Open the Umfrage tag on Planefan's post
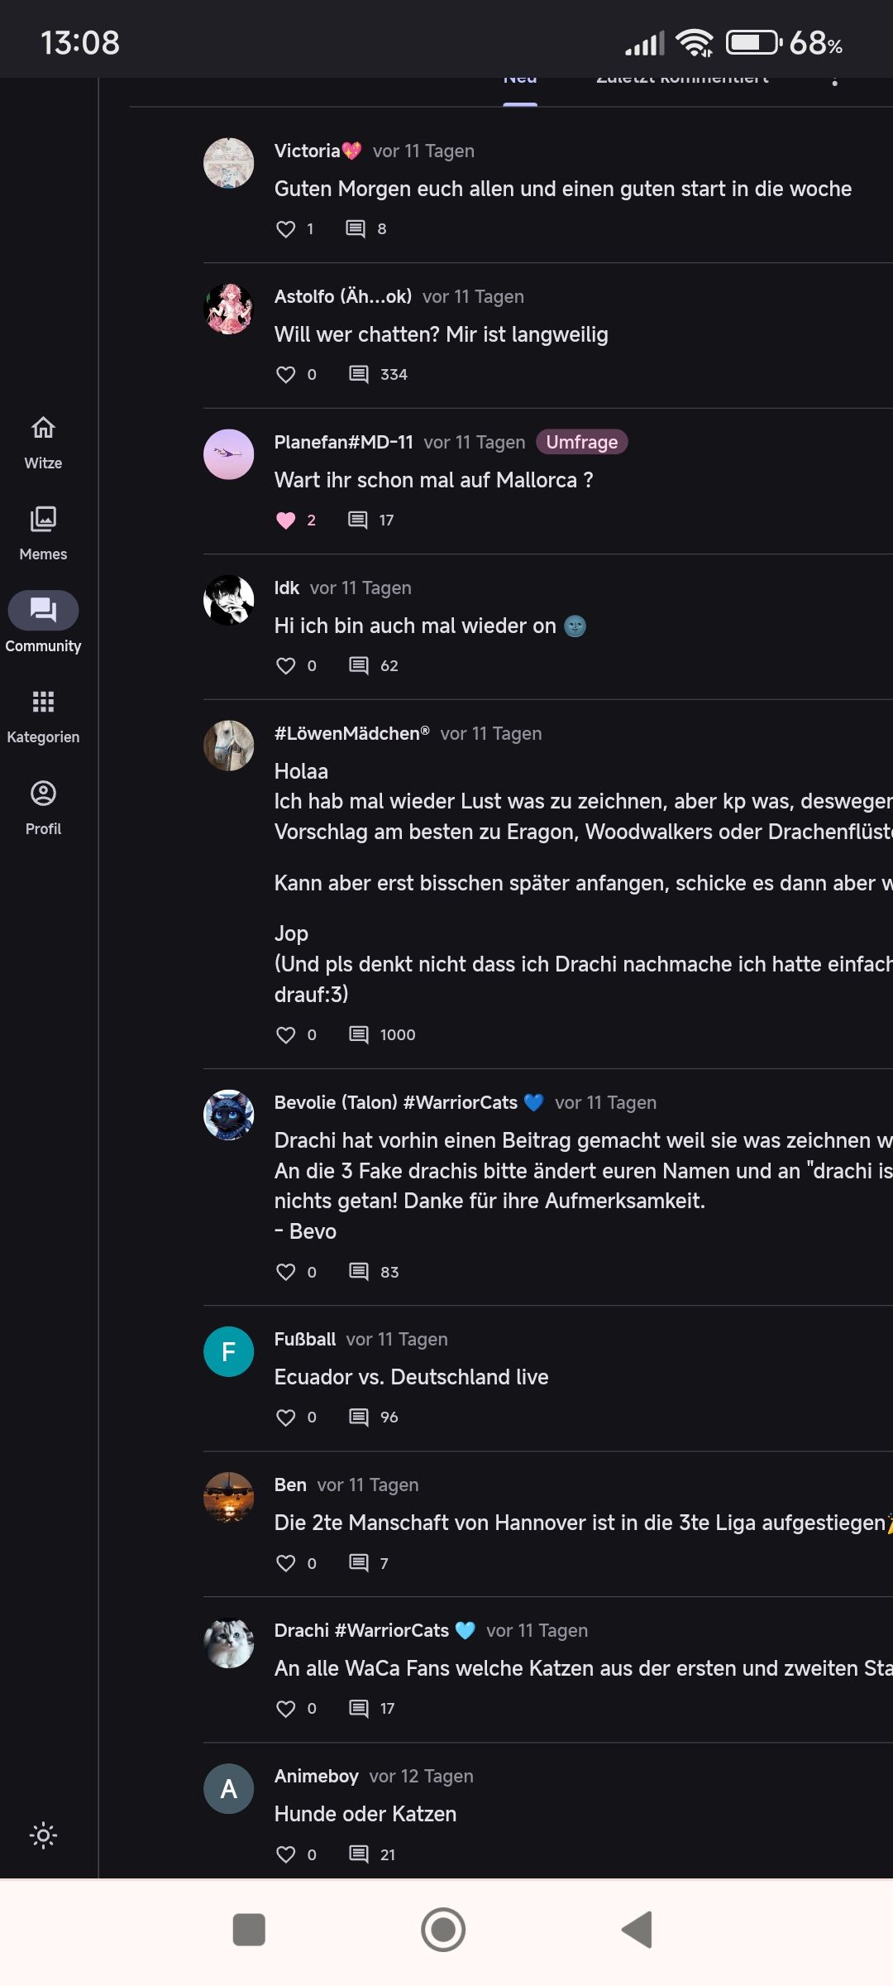The width and height of the screenshot is (893, 1986). tap(581, 442)
